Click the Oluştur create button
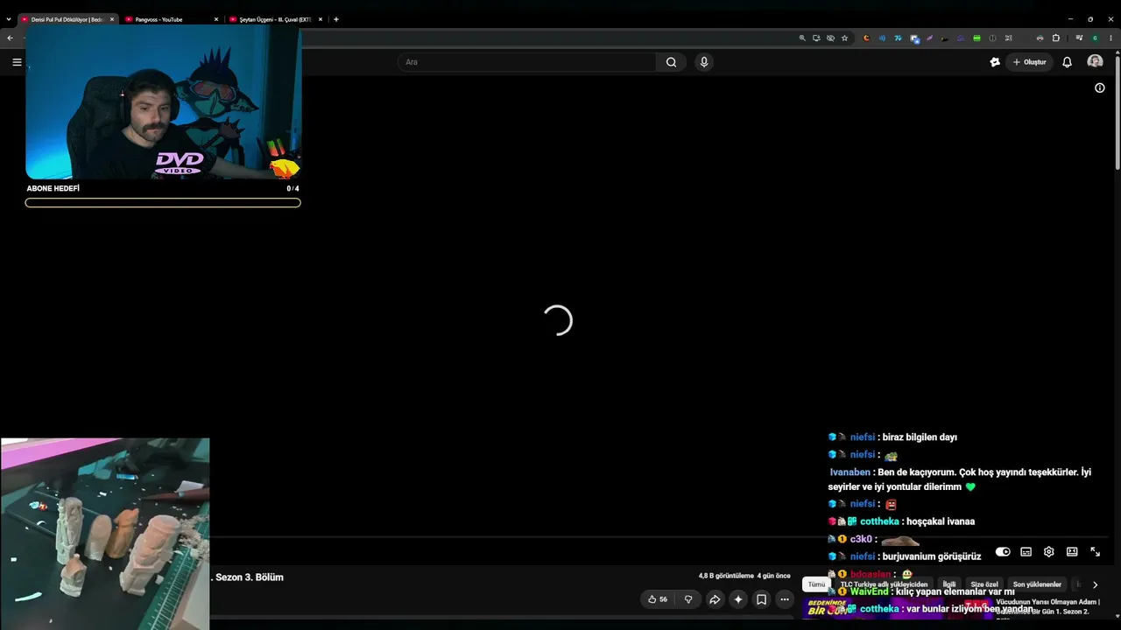 coord(1029,62)
